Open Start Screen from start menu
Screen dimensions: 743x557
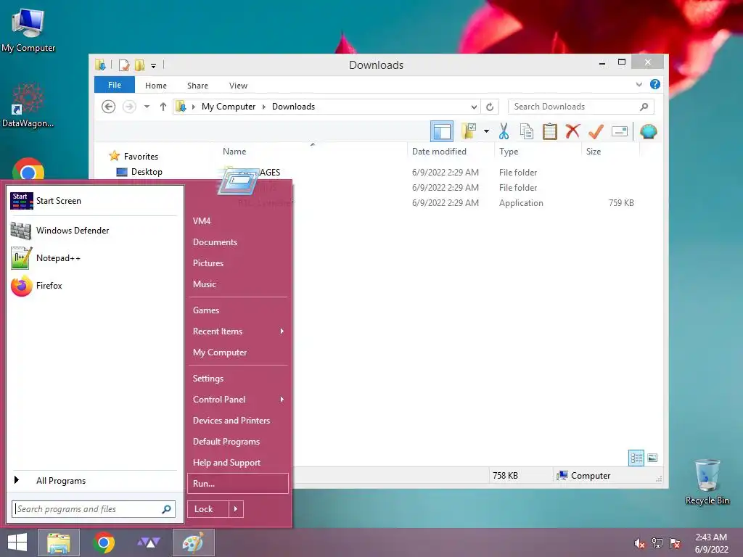[x=94, y=201]
